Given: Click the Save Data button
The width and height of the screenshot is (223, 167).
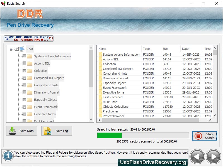Looking at the screenshot, I should [x=22, y=131].
